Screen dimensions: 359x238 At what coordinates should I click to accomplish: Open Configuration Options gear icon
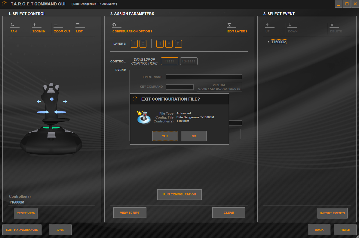click(114, 25)
